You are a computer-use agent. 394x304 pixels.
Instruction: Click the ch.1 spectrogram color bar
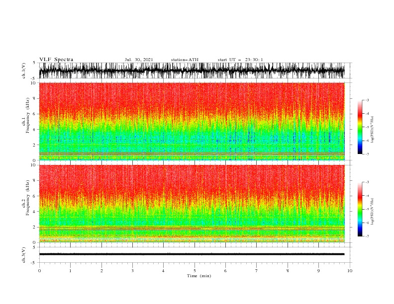click(x=360, y=127)
